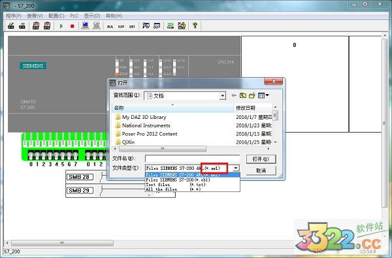This screenshot has width=392, height=258.
Task: Toggle input switch 0 under the green terminal
Action: click(x=31, y=155)
